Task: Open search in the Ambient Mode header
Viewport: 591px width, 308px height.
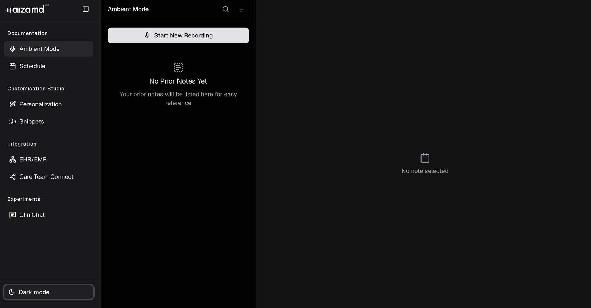Action: (x=226, y=9)
